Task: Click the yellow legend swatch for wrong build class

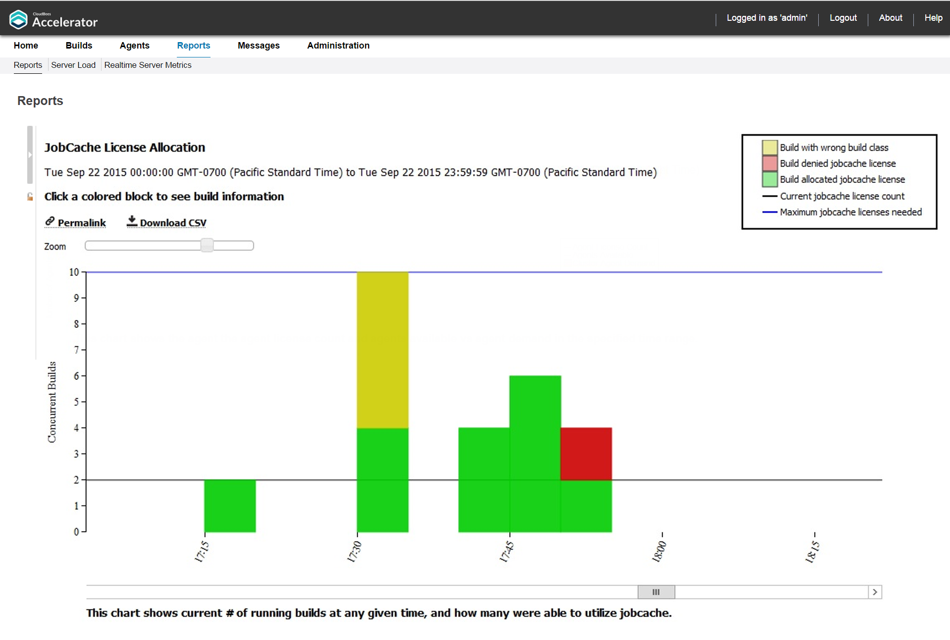Action: click(x=770, y=147)
